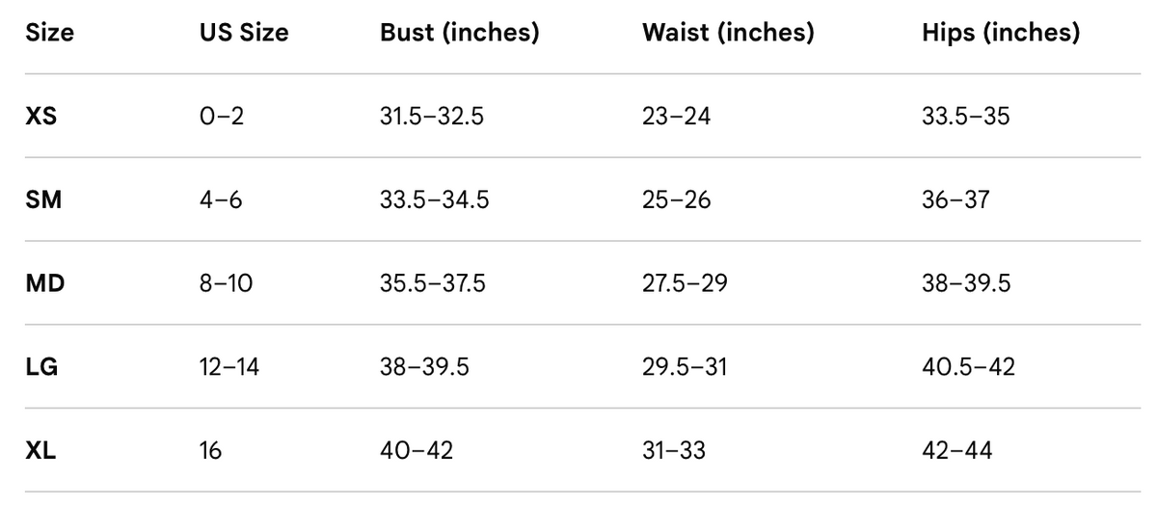Screen dimensions: 1157x505
Task: Select hips value 33.5–35
Action: click(x=966, y=117)
